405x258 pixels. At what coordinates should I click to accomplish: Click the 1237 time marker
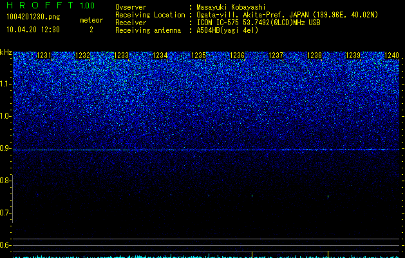(x=276, y=55)
